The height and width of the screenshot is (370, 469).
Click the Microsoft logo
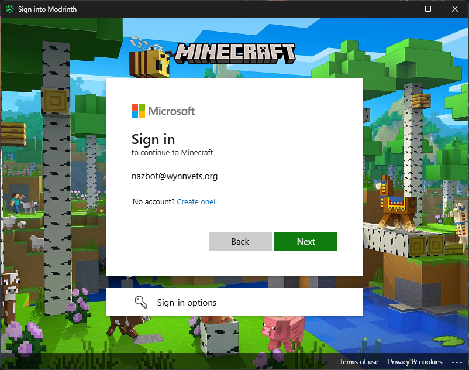(163, 111)
